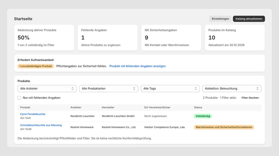Viewport: 279px width, 156px height.
Task: Select the Fehlende Angaben card
Action: tap(108, 38)
